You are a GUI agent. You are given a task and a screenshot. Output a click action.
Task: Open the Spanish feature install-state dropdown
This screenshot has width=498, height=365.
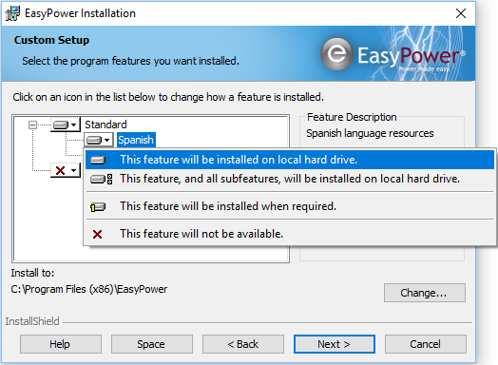click(x=99, y=140)
